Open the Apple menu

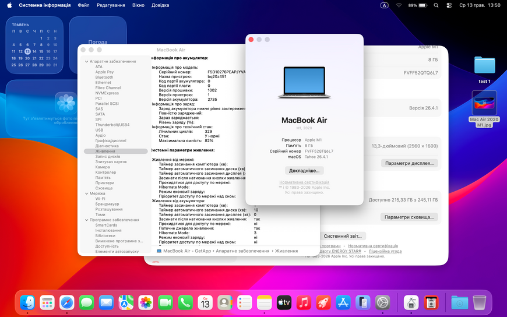coord(9,5)
